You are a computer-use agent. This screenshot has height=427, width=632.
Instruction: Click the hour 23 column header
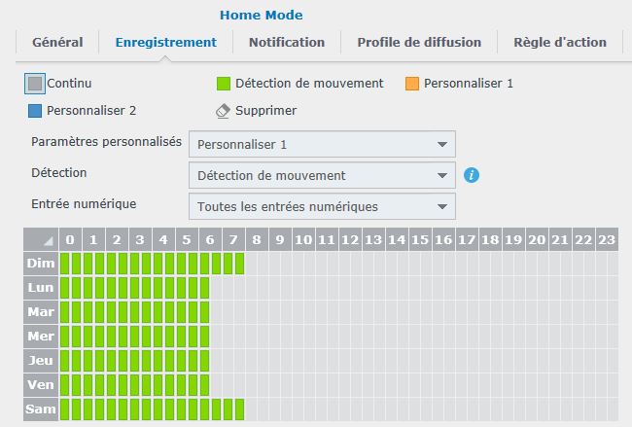pyautogui.click(x=607, y=239)
